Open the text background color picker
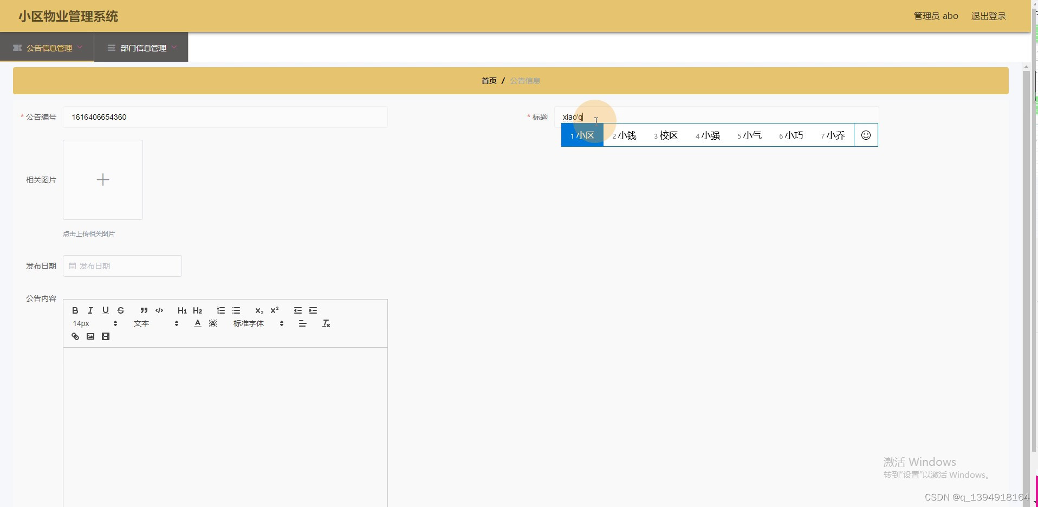 coord(213,323)
